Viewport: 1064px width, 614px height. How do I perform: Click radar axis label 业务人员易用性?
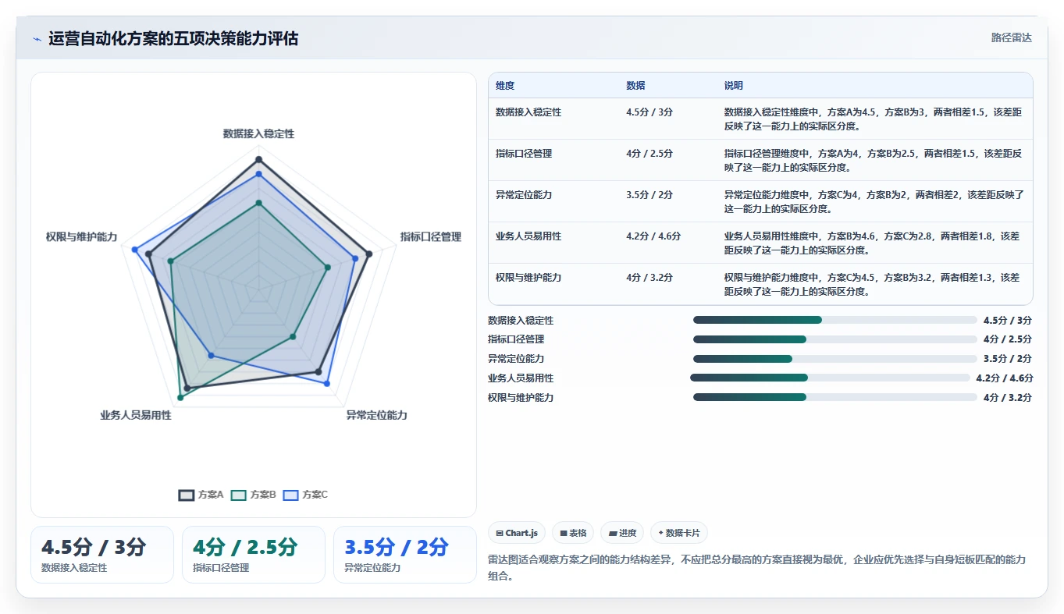pos(136,416)
